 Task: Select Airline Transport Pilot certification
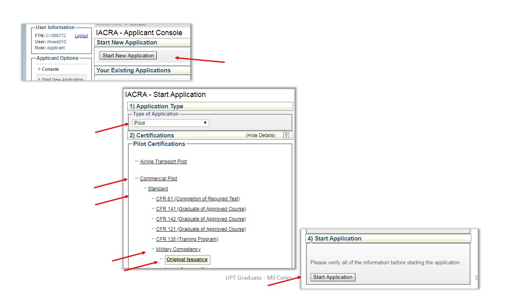pyautogui.click(x=163, y=162)
